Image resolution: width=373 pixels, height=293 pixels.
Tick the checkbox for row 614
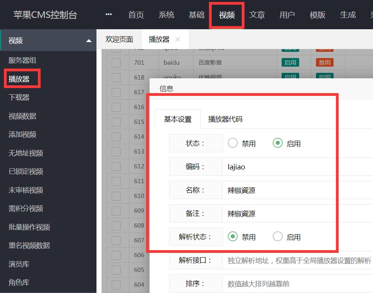click(116, 137)
